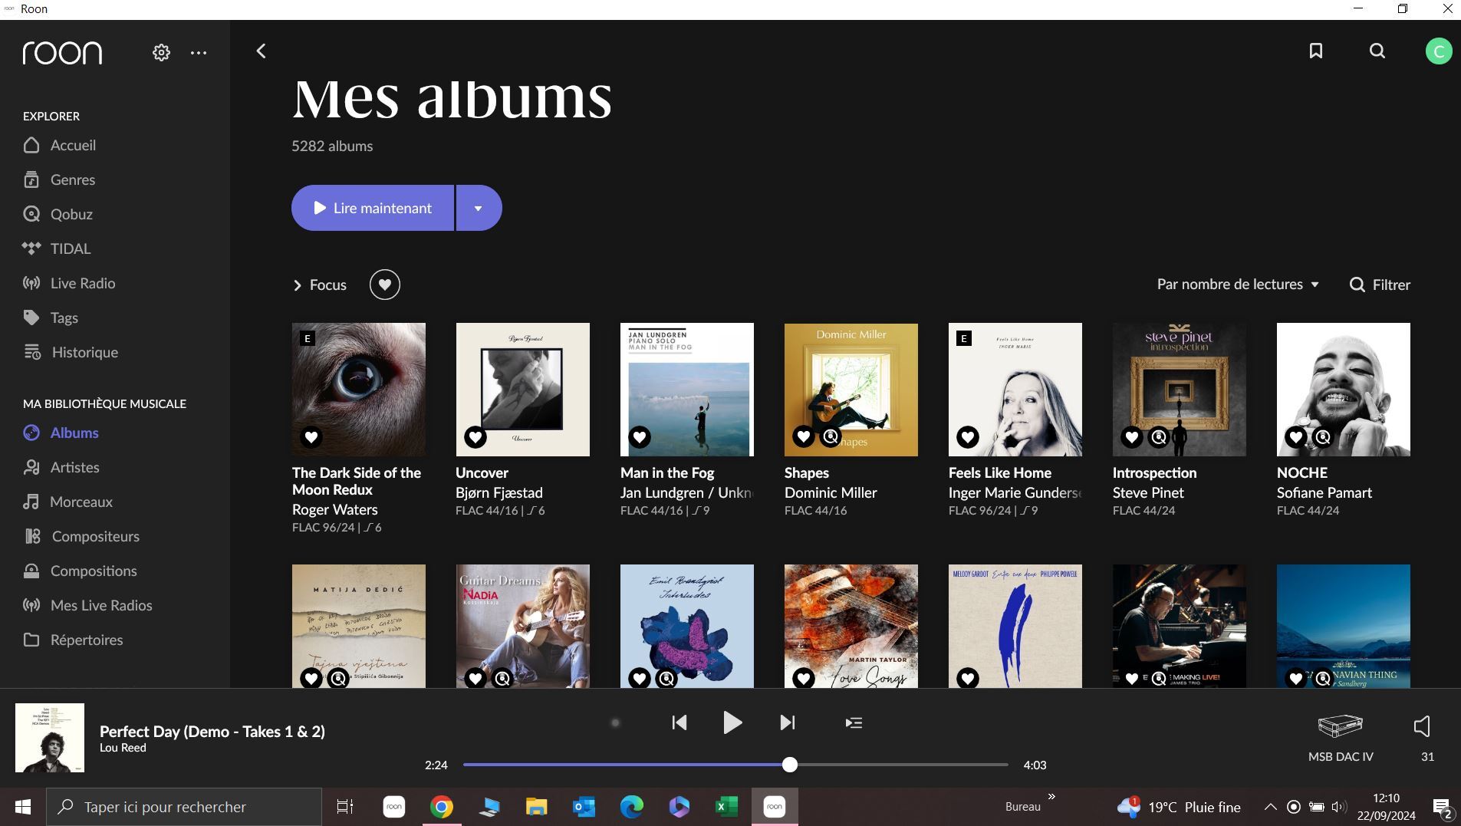Open the Morceaux library section
Image resolution: width=1461 pixels, height=826 pixels.
[x=68, y=502]
